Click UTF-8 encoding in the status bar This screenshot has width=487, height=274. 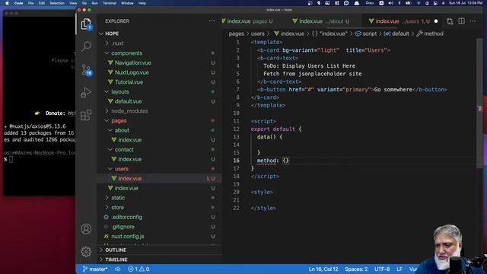coord(382,269)
